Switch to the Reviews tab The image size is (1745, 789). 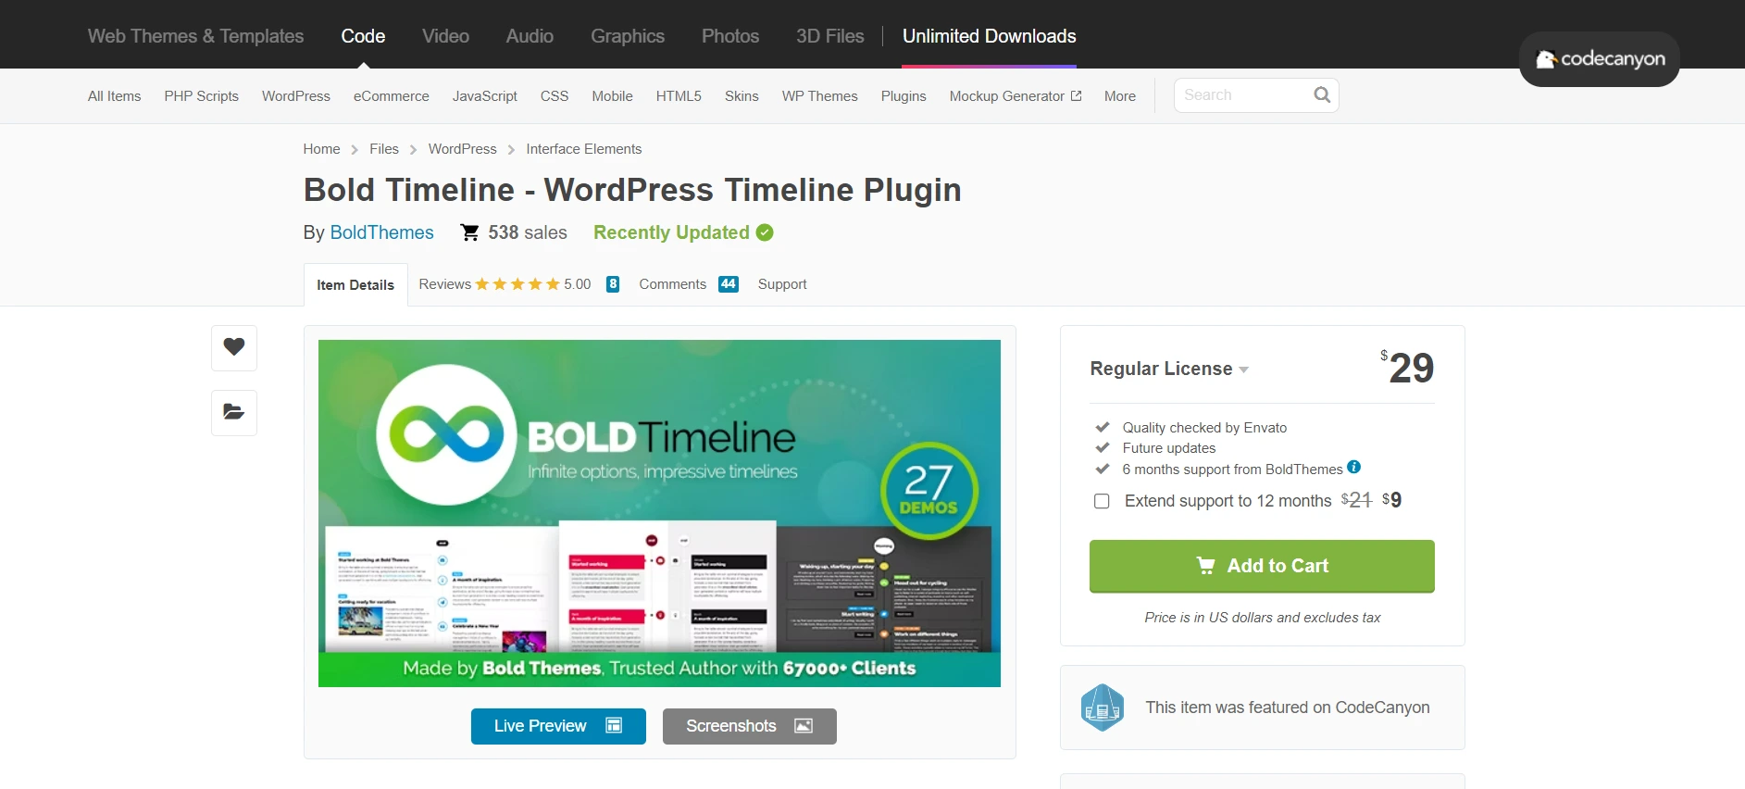[x=445, y=284]
